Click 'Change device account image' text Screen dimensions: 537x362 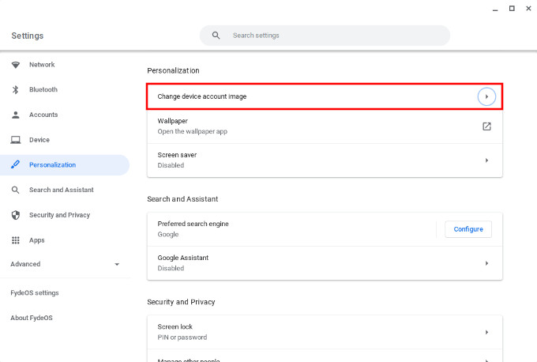(x=202, y=96)
